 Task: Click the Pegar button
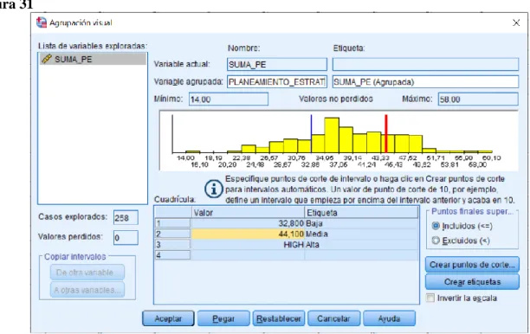(223, 318)
